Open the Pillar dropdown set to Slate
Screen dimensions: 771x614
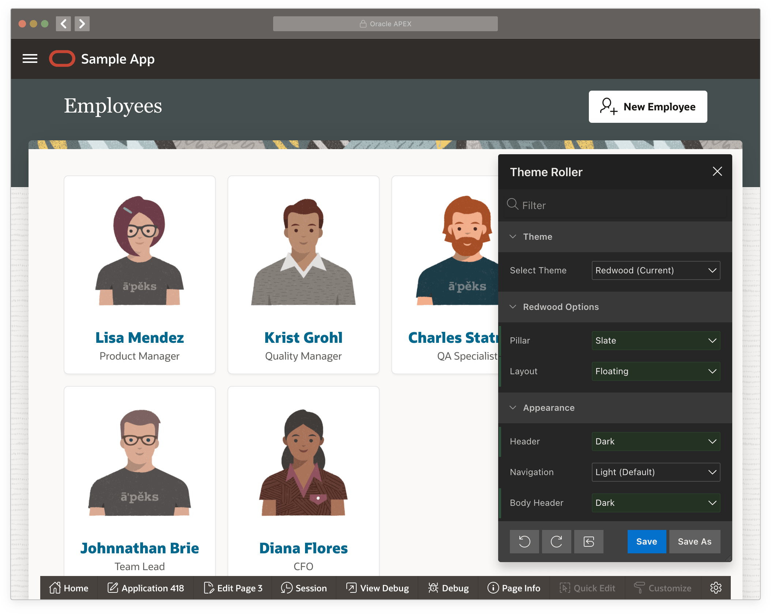tap(655, 341)
